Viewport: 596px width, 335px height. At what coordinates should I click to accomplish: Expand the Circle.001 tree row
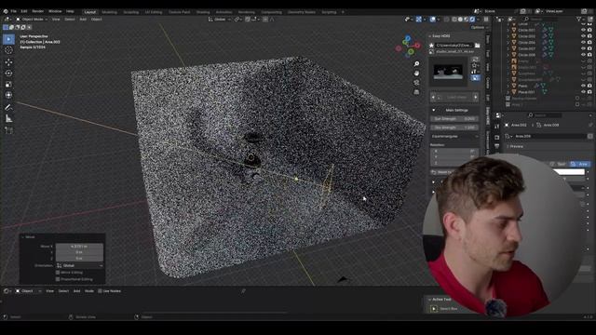click(508, 30)
